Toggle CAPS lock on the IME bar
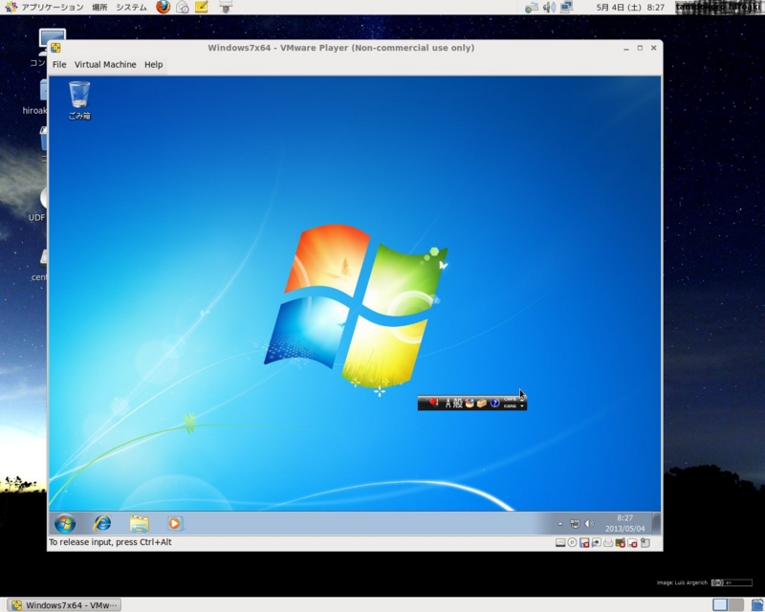Viewport: 765px width, 612px height. click(510, 399)
